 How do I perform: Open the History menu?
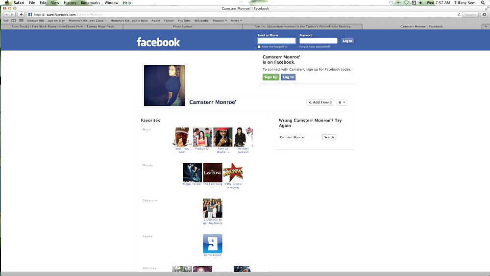(70, 3)
